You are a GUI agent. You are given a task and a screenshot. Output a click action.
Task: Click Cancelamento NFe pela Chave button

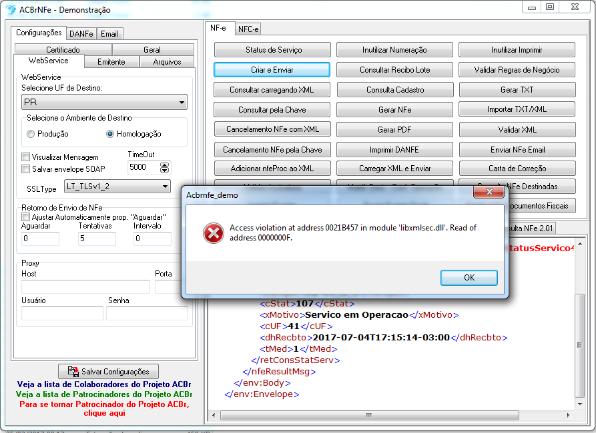pyautogui.click(x=272, y=149)
